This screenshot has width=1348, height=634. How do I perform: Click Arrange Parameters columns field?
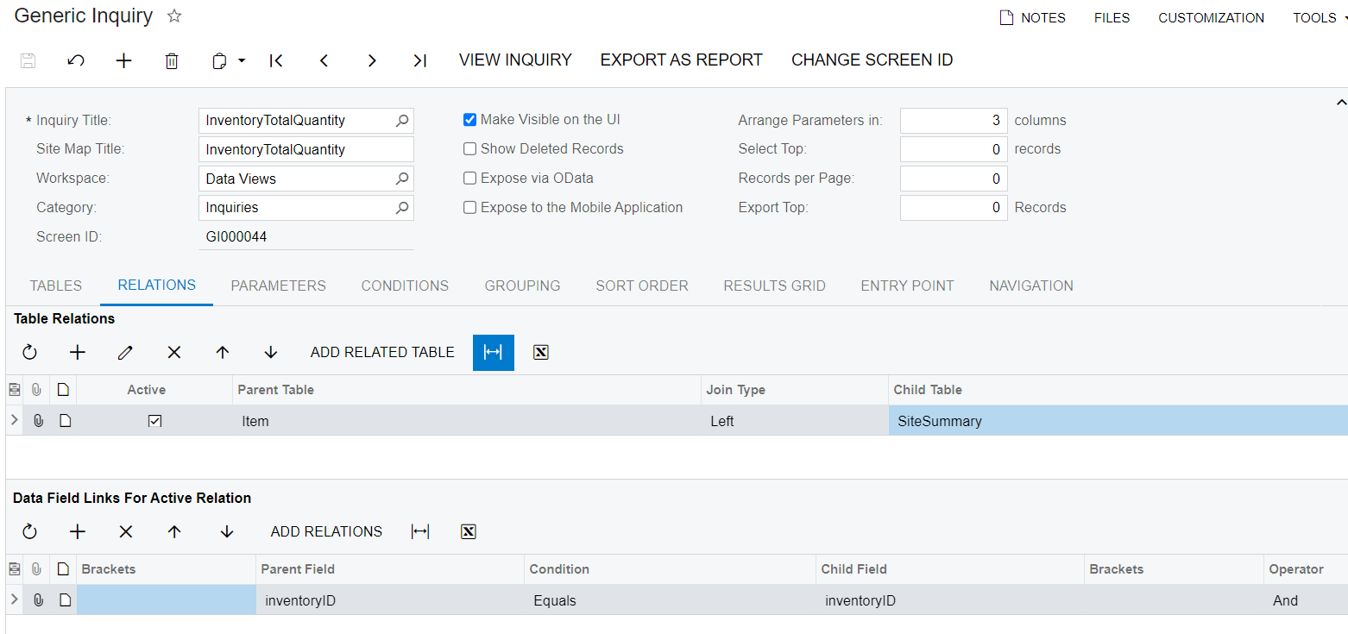click(x=954, y=121)
